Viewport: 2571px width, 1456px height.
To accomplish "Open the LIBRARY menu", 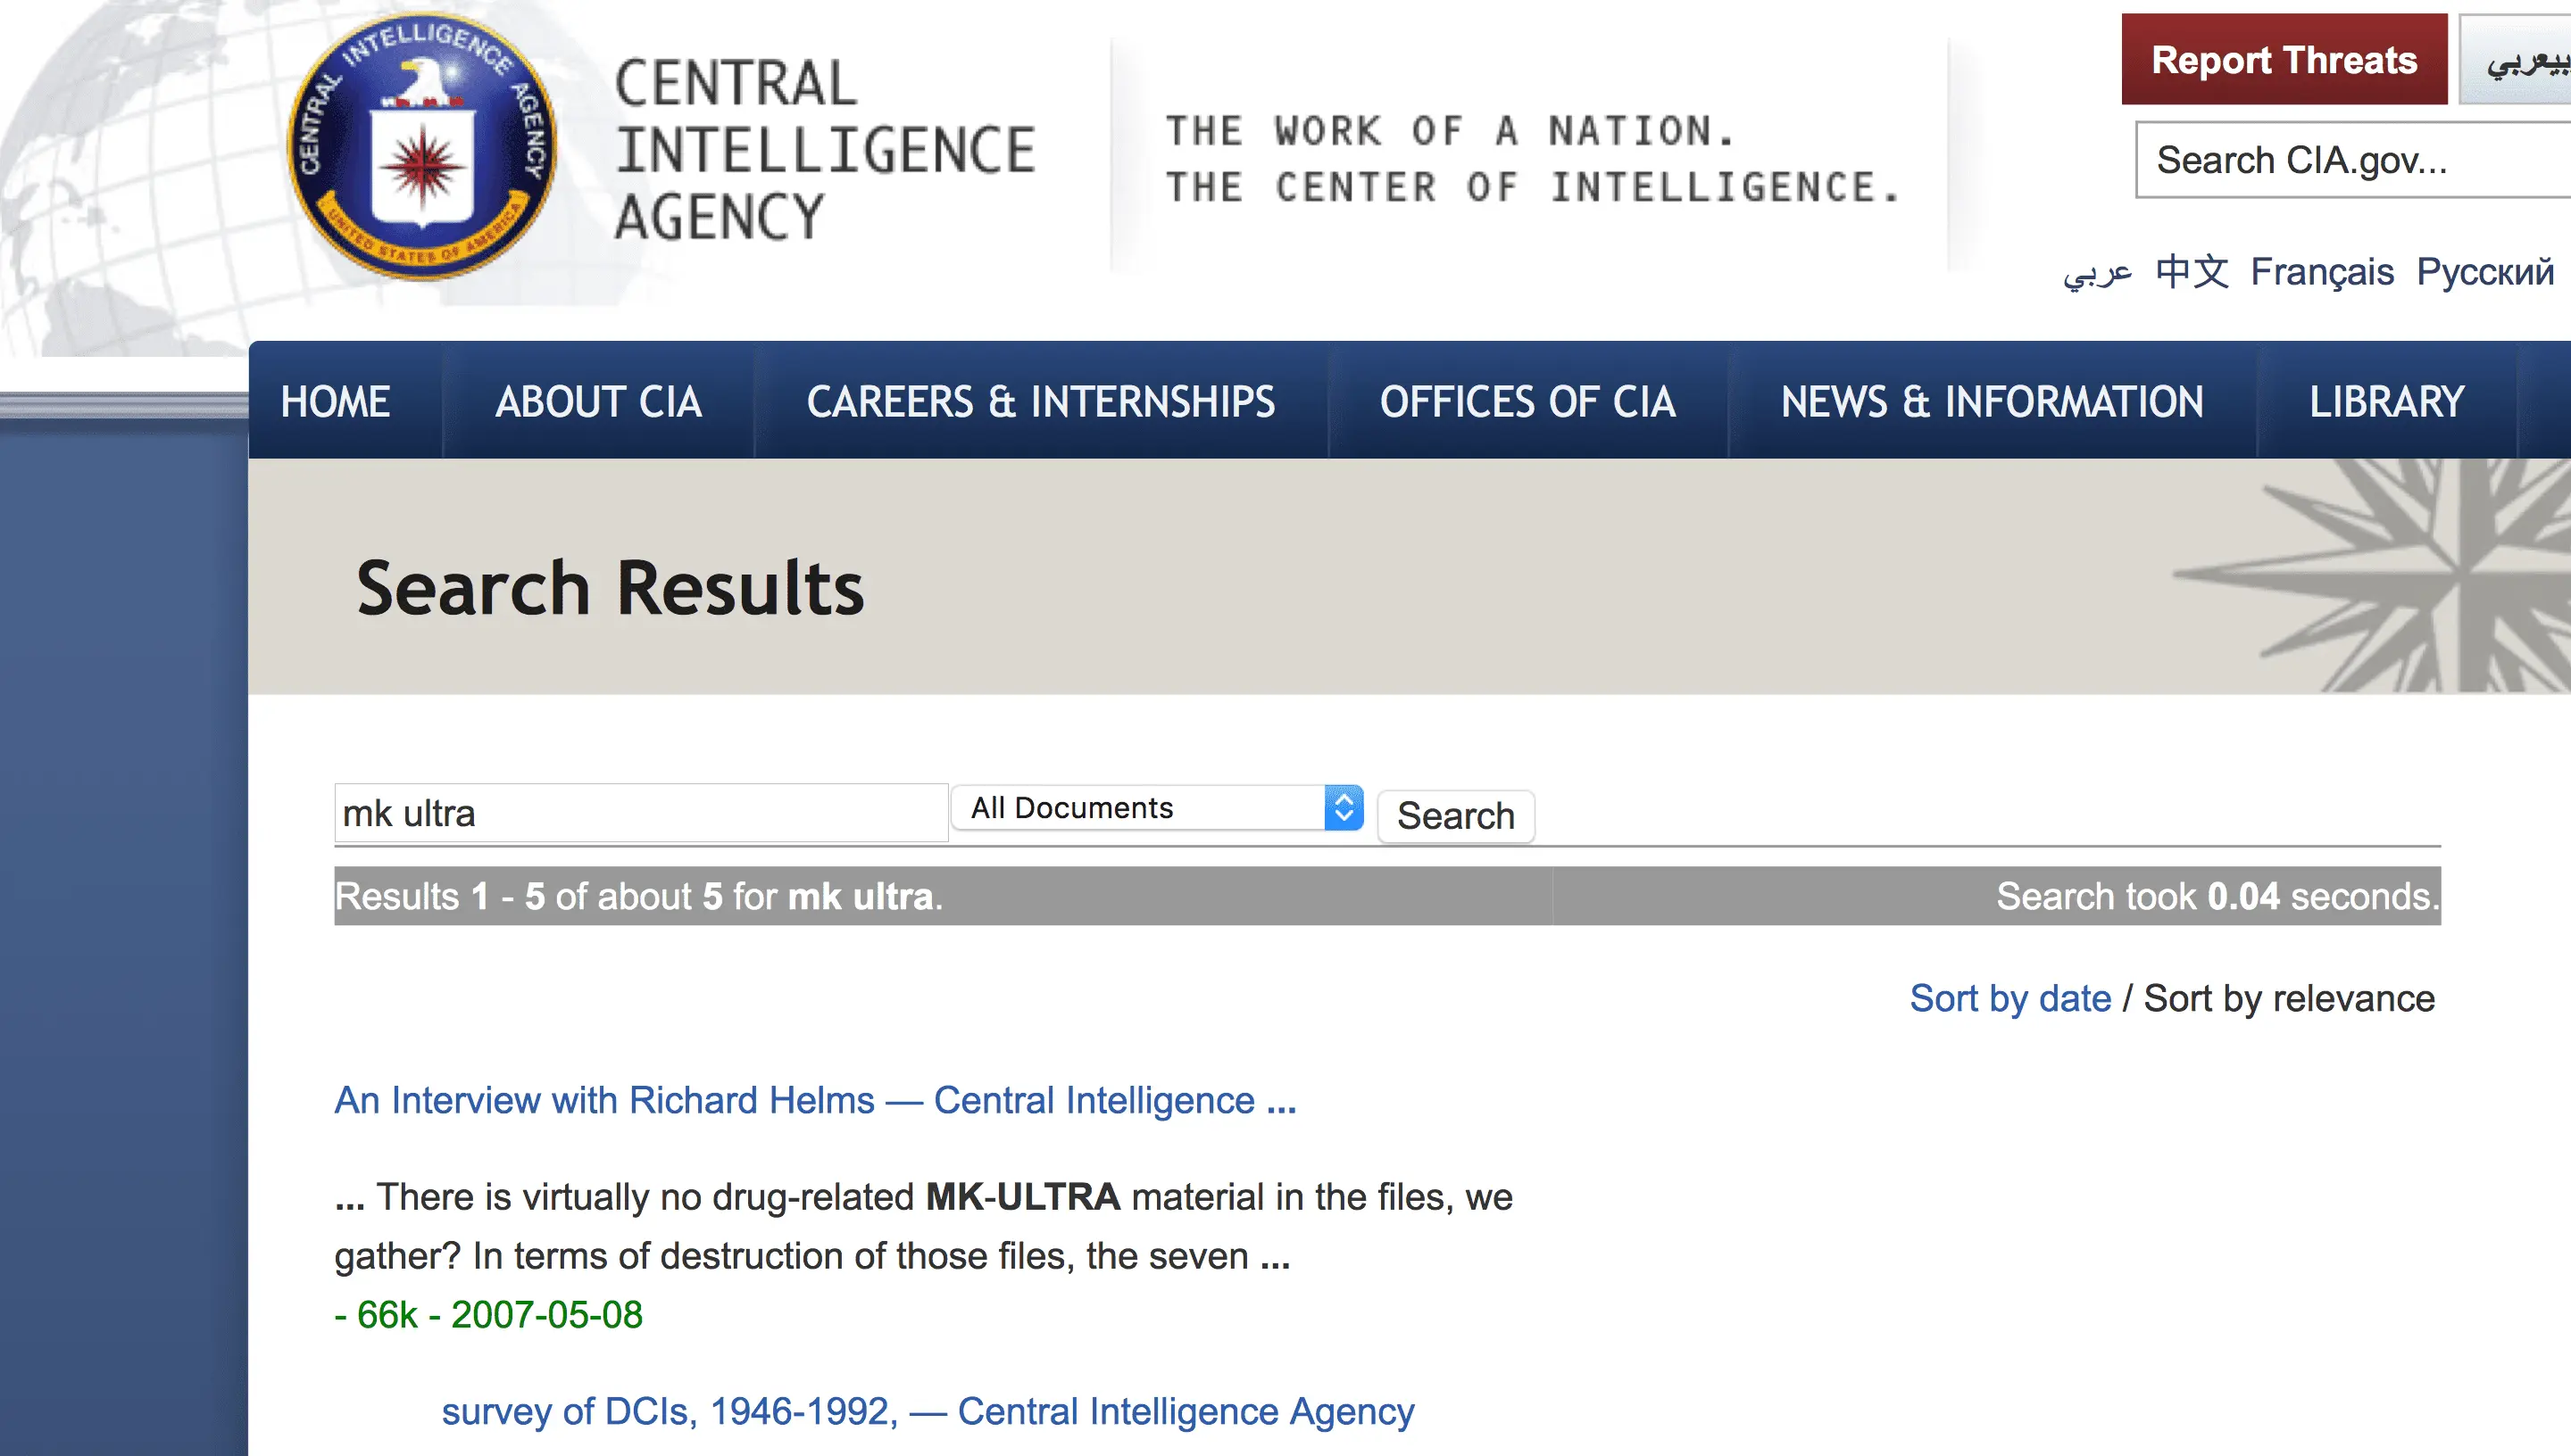I will (2386, 402).
